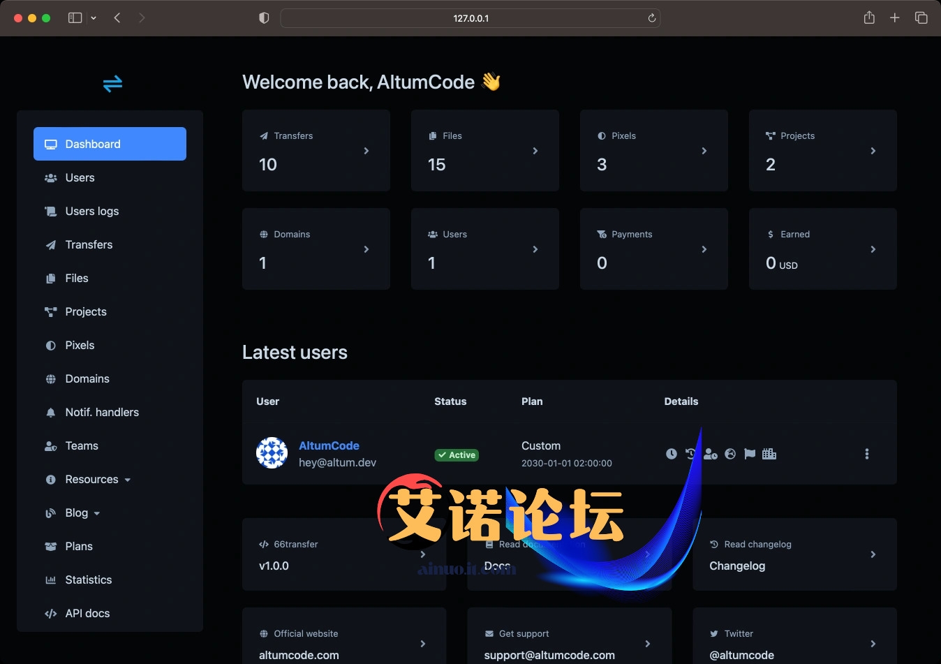
Task: Click the API docs code icon
Action: click(50, 614)
